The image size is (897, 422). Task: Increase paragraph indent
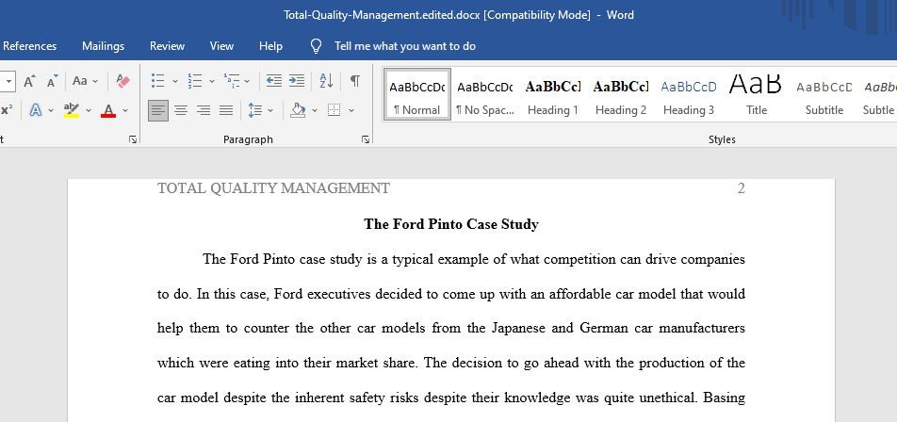pyautogui.click(x=296, y=81)
